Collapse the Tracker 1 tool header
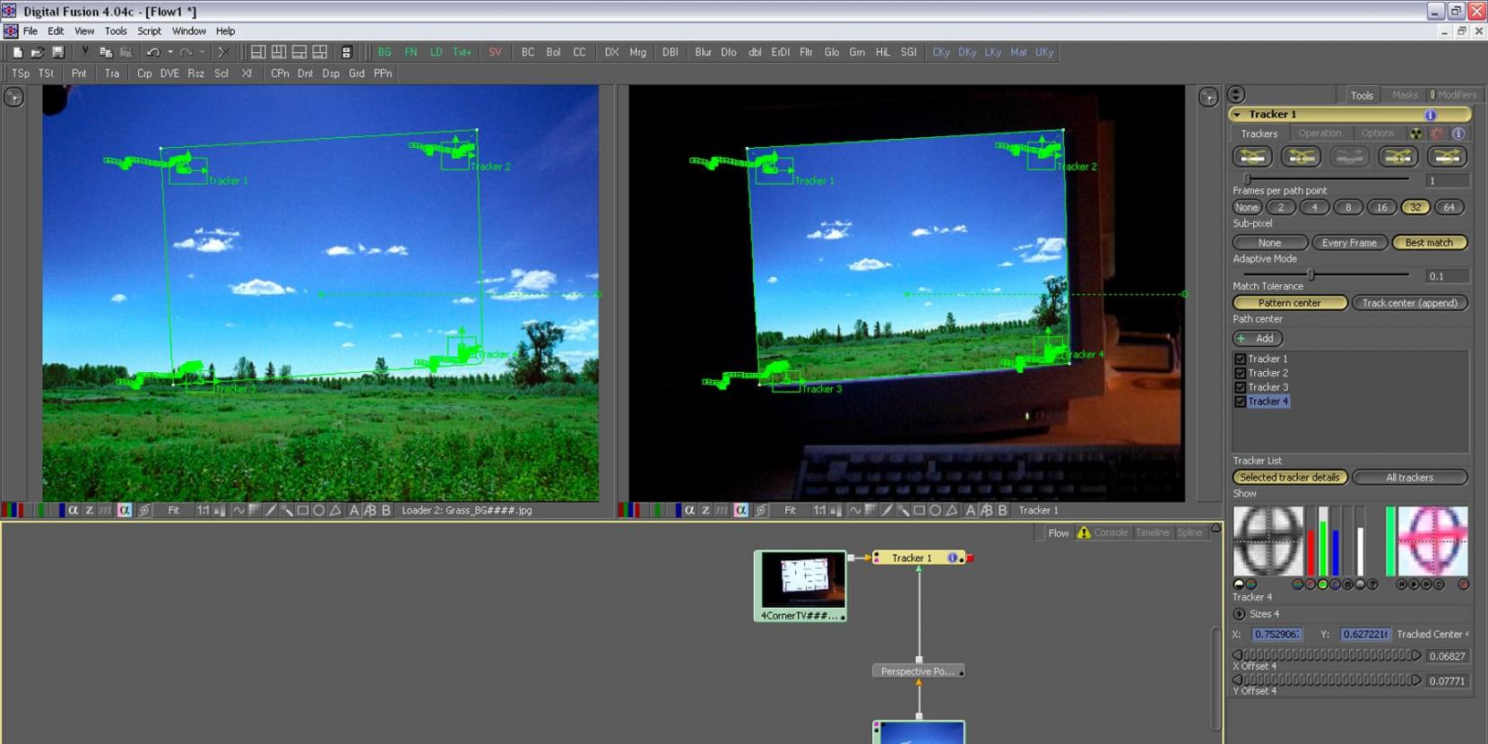The width and height of the screenshot is (1488, 744). pos(1238,115)
